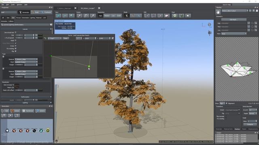The width and height of the screenshot is (259, 145).
Task: Toggle the Cross checkbox
Action: coord(15,46)
